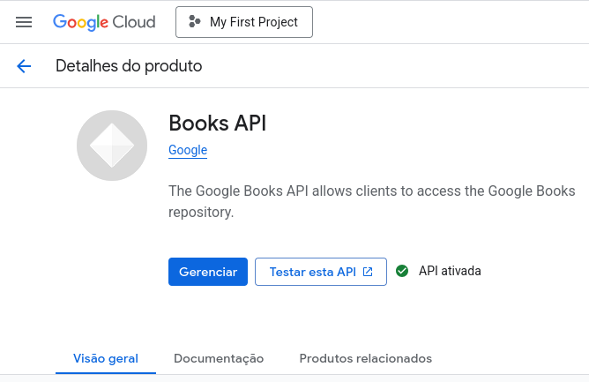Click the Google Books API description text
Viewport: 589px width, 382px height.
[x=371, y=201]
